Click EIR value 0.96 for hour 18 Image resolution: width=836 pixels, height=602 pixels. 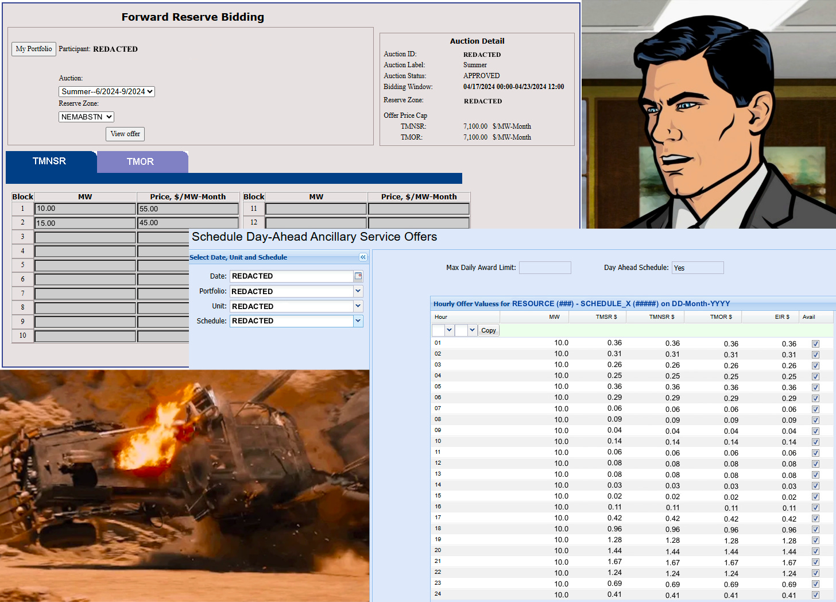tap(789, 530)
